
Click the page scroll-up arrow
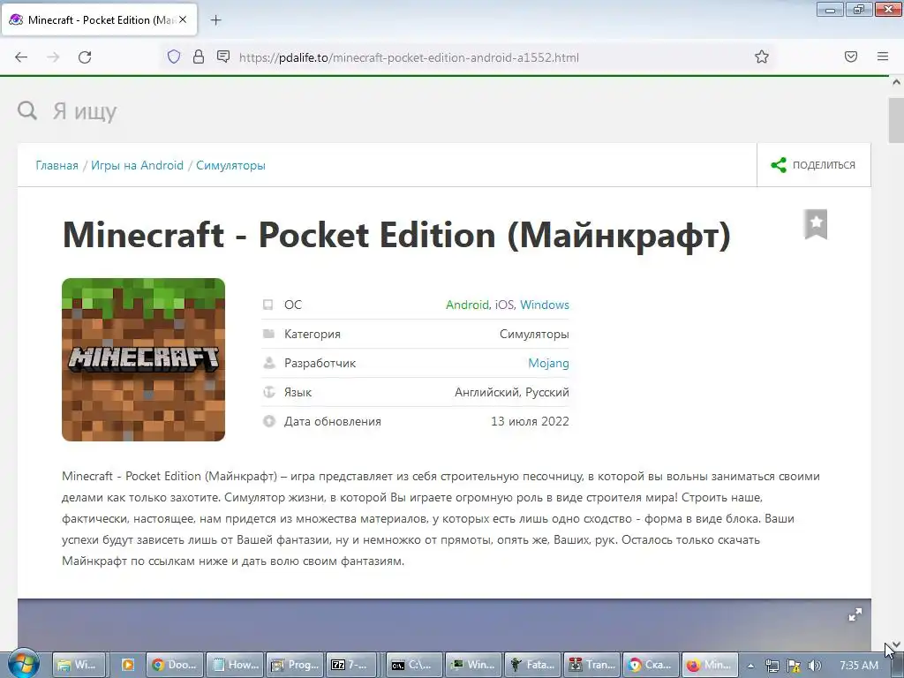point(896,82)
